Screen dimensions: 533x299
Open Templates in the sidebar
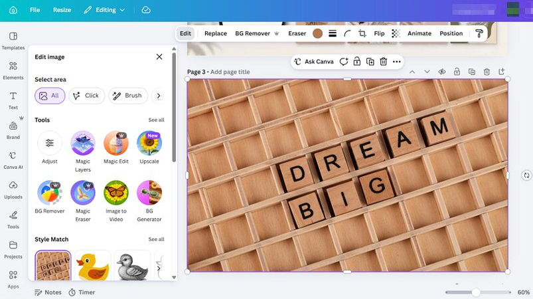(13, 41)
